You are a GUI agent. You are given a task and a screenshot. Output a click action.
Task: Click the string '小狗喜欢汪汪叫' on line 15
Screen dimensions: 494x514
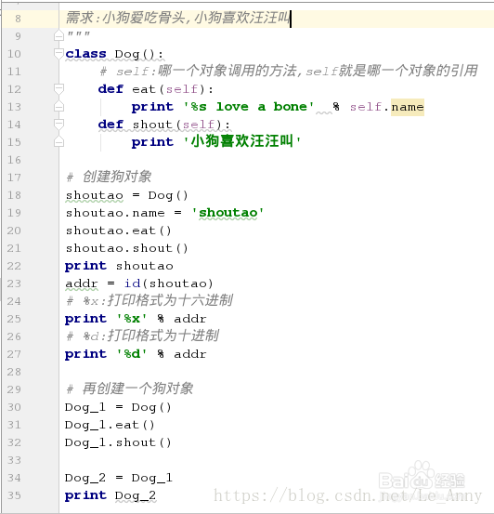pyautogui.click(x=241, y=141)
